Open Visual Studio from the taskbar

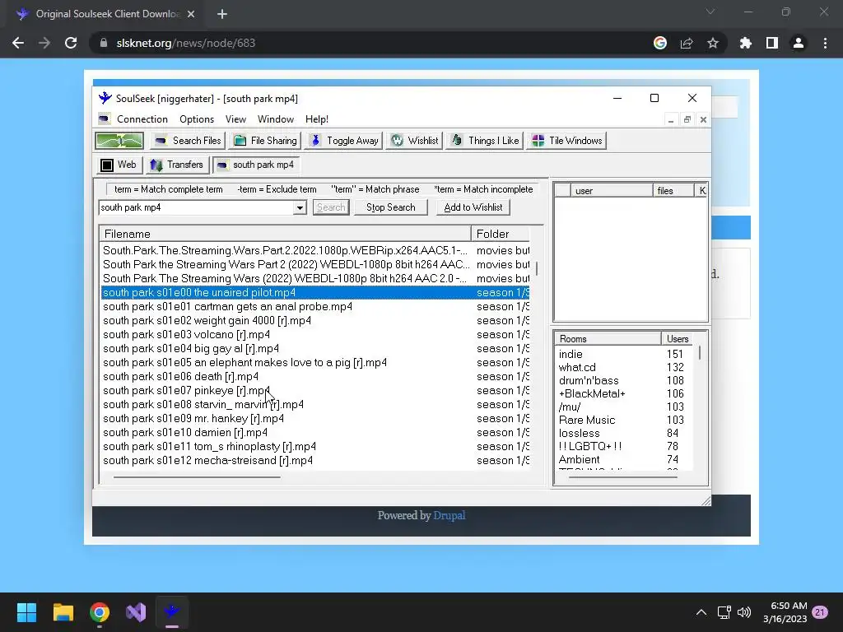tap(136, 612)
